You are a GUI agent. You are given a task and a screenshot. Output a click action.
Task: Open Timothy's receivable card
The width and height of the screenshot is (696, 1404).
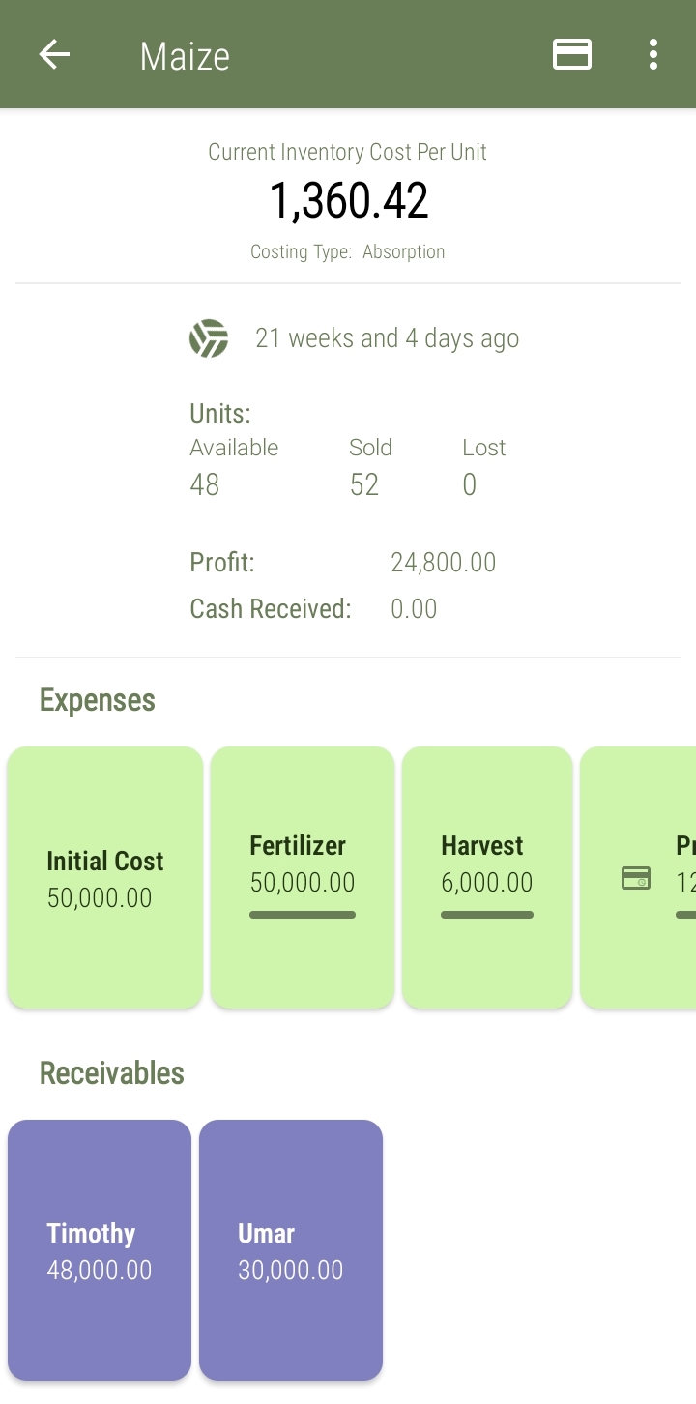coord(100,1249)
